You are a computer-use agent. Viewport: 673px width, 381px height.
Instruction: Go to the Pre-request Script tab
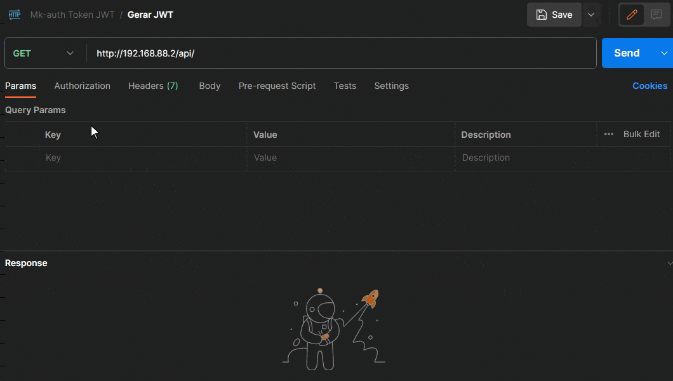277,86
